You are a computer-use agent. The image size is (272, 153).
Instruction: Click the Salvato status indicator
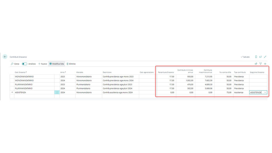tap(245, 57)
